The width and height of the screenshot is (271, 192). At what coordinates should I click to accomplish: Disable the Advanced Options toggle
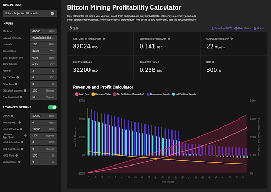[x=52, y=107]
